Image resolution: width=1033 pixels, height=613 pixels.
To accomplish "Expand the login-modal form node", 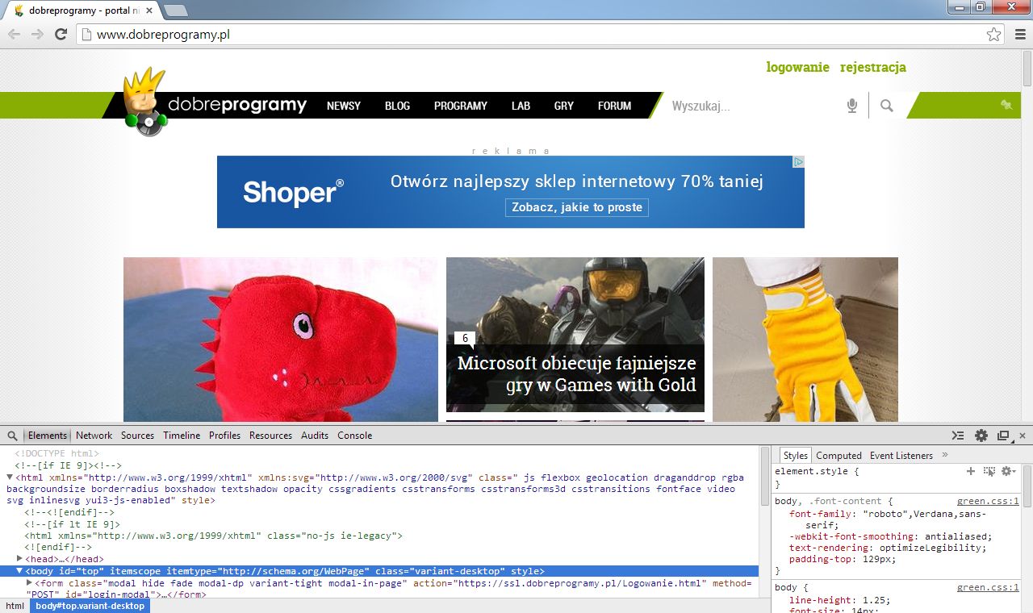I will click(29, 582).
